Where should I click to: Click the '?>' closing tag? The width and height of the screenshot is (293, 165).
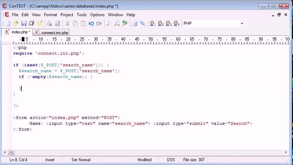[x=16, y=106]
